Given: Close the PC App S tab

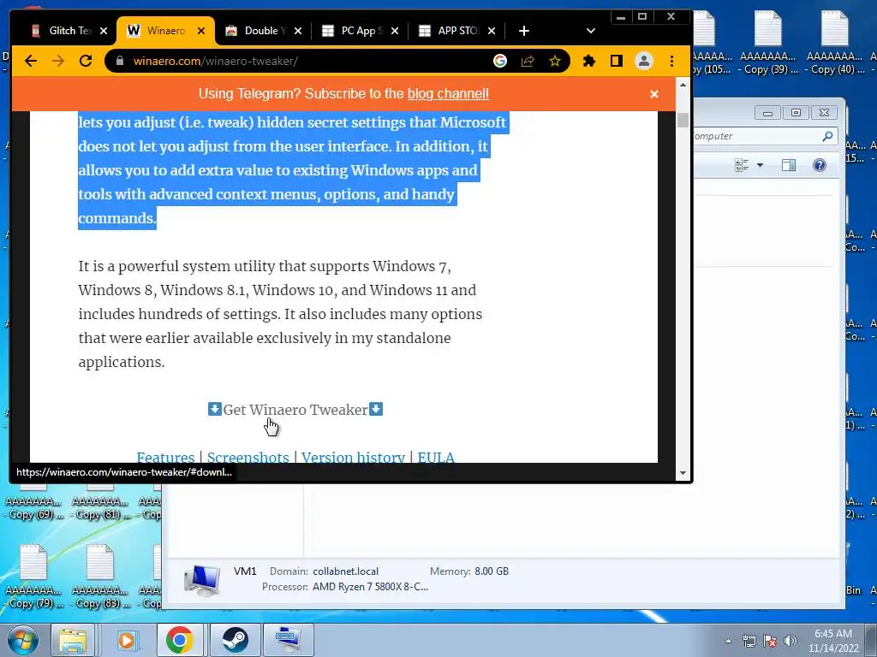Looking at the screenshot, I should 395,31.
